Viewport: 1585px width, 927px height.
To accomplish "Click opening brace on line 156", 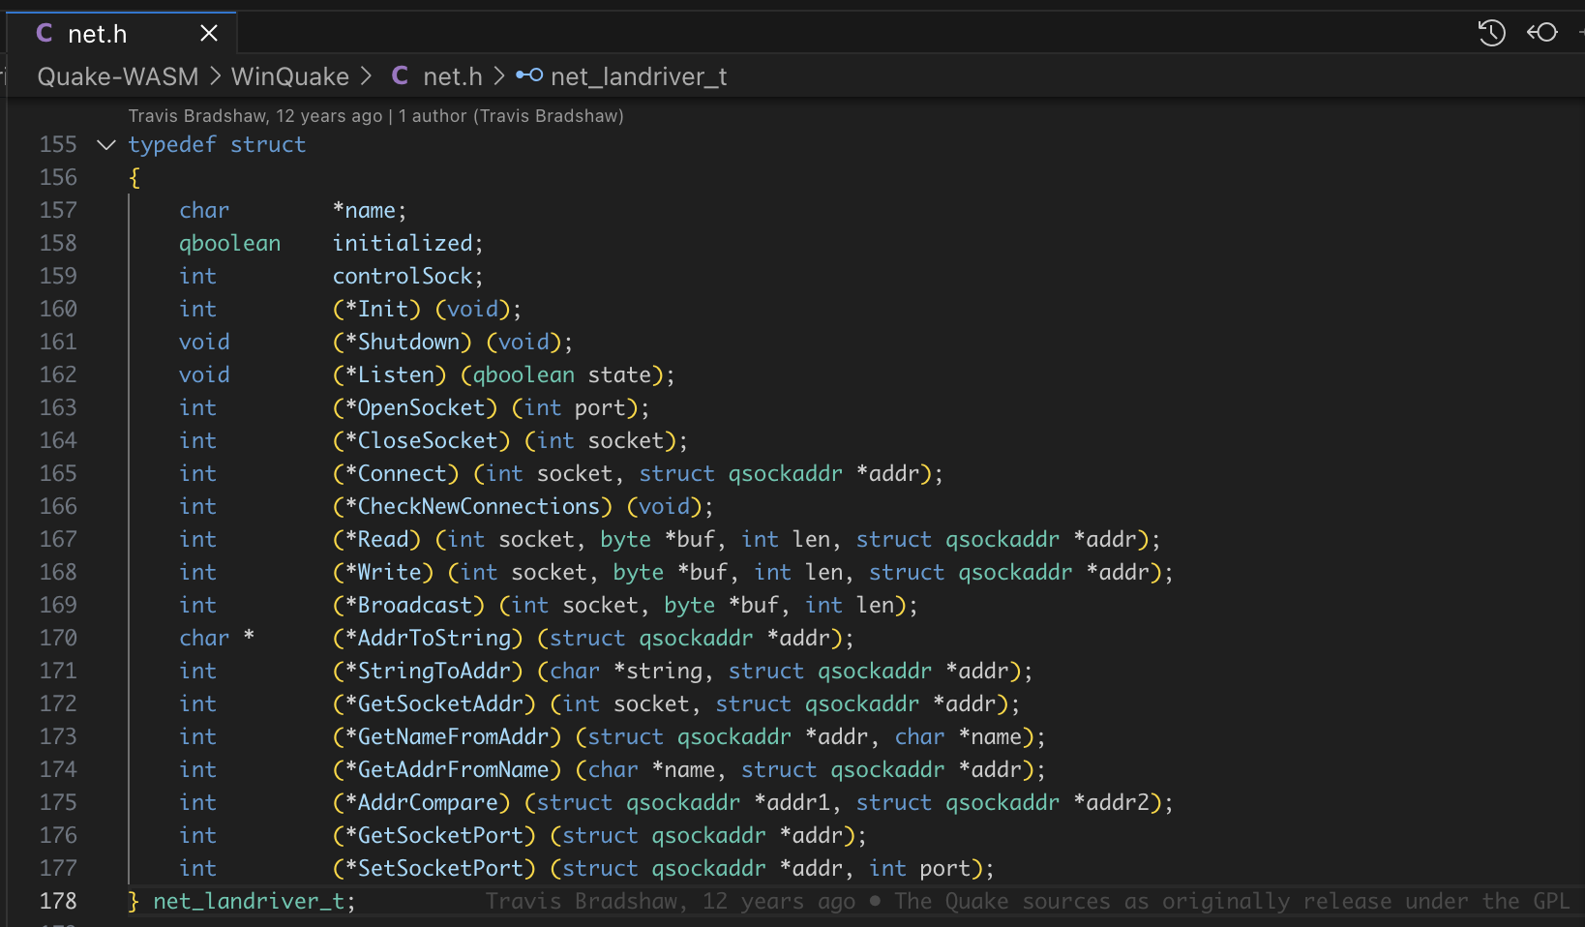I will pyautogui.click(x=135, y=178).
